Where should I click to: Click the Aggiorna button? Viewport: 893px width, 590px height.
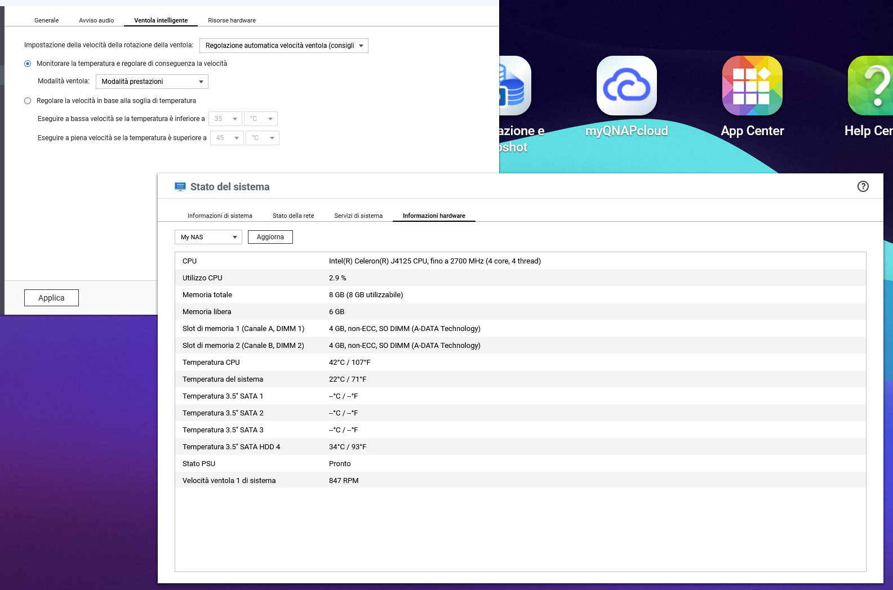(270, 237)
